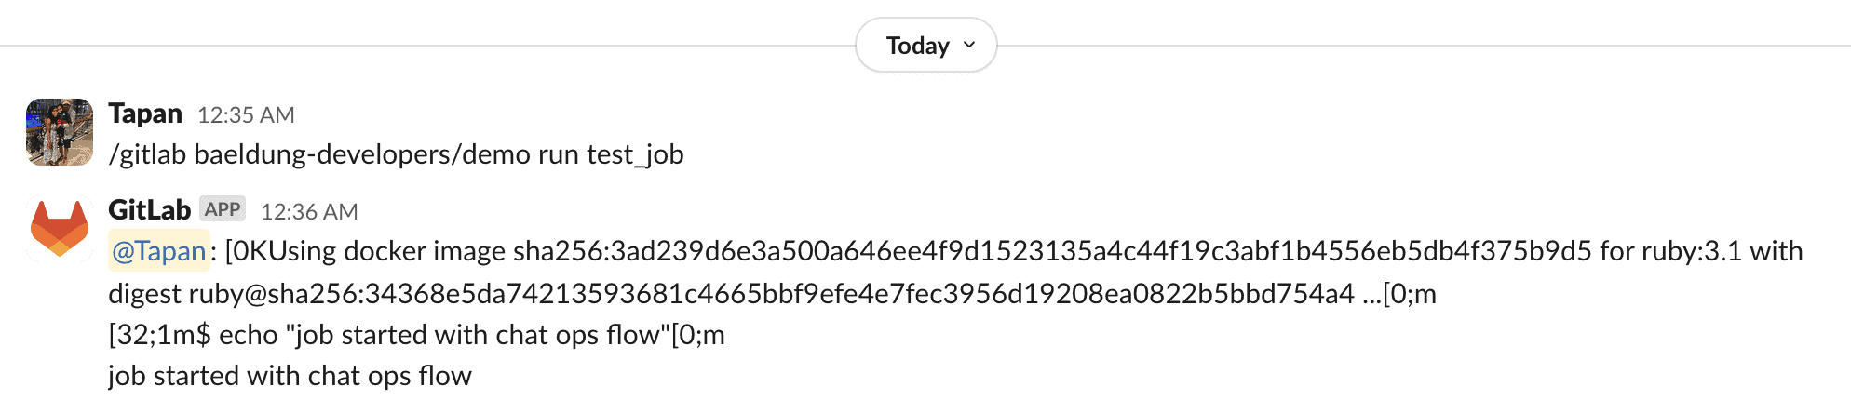Open the Today date dropdown
Screen dimensions: 1851x413
925,45
